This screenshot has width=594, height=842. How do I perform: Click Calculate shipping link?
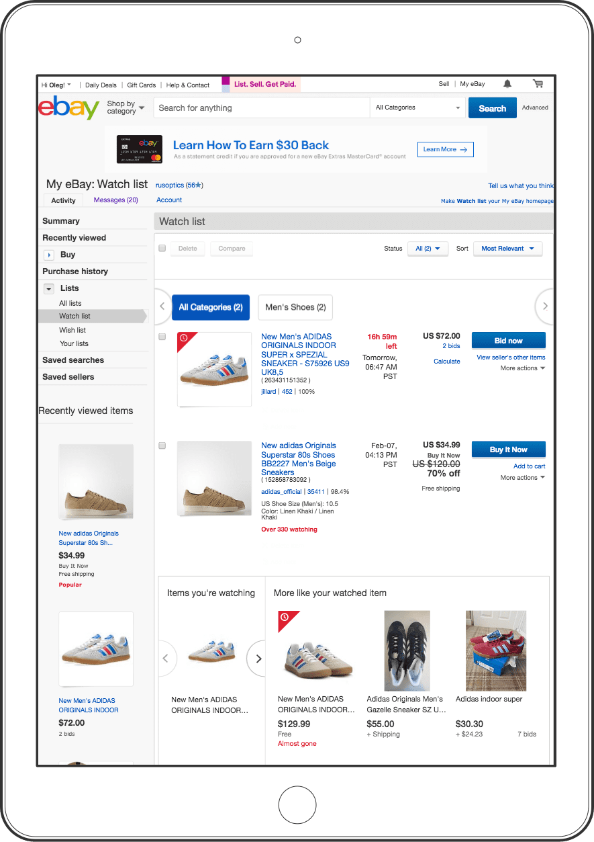pos(447,362)
